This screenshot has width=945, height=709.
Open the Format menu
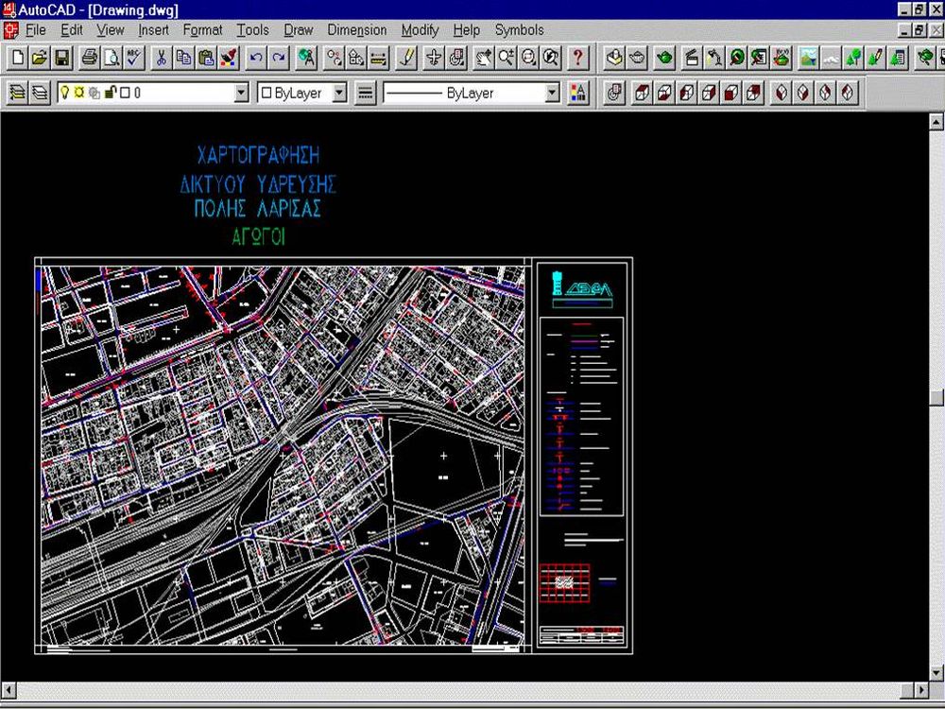click(x=202, y=29)
